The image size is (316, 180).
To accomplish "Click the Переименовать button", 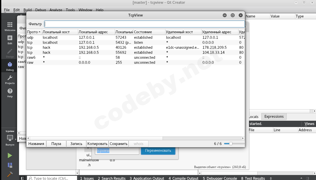I will pos(158,150).
